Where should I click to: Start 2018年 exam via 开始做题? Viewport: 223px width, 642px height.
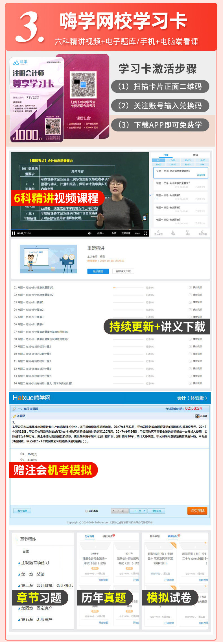coord(103,580)
